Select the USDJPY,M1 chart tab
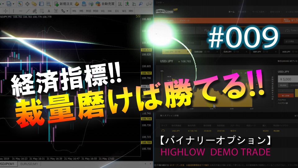The height and width of the screenshot is (168, 298). click(8, 164)
